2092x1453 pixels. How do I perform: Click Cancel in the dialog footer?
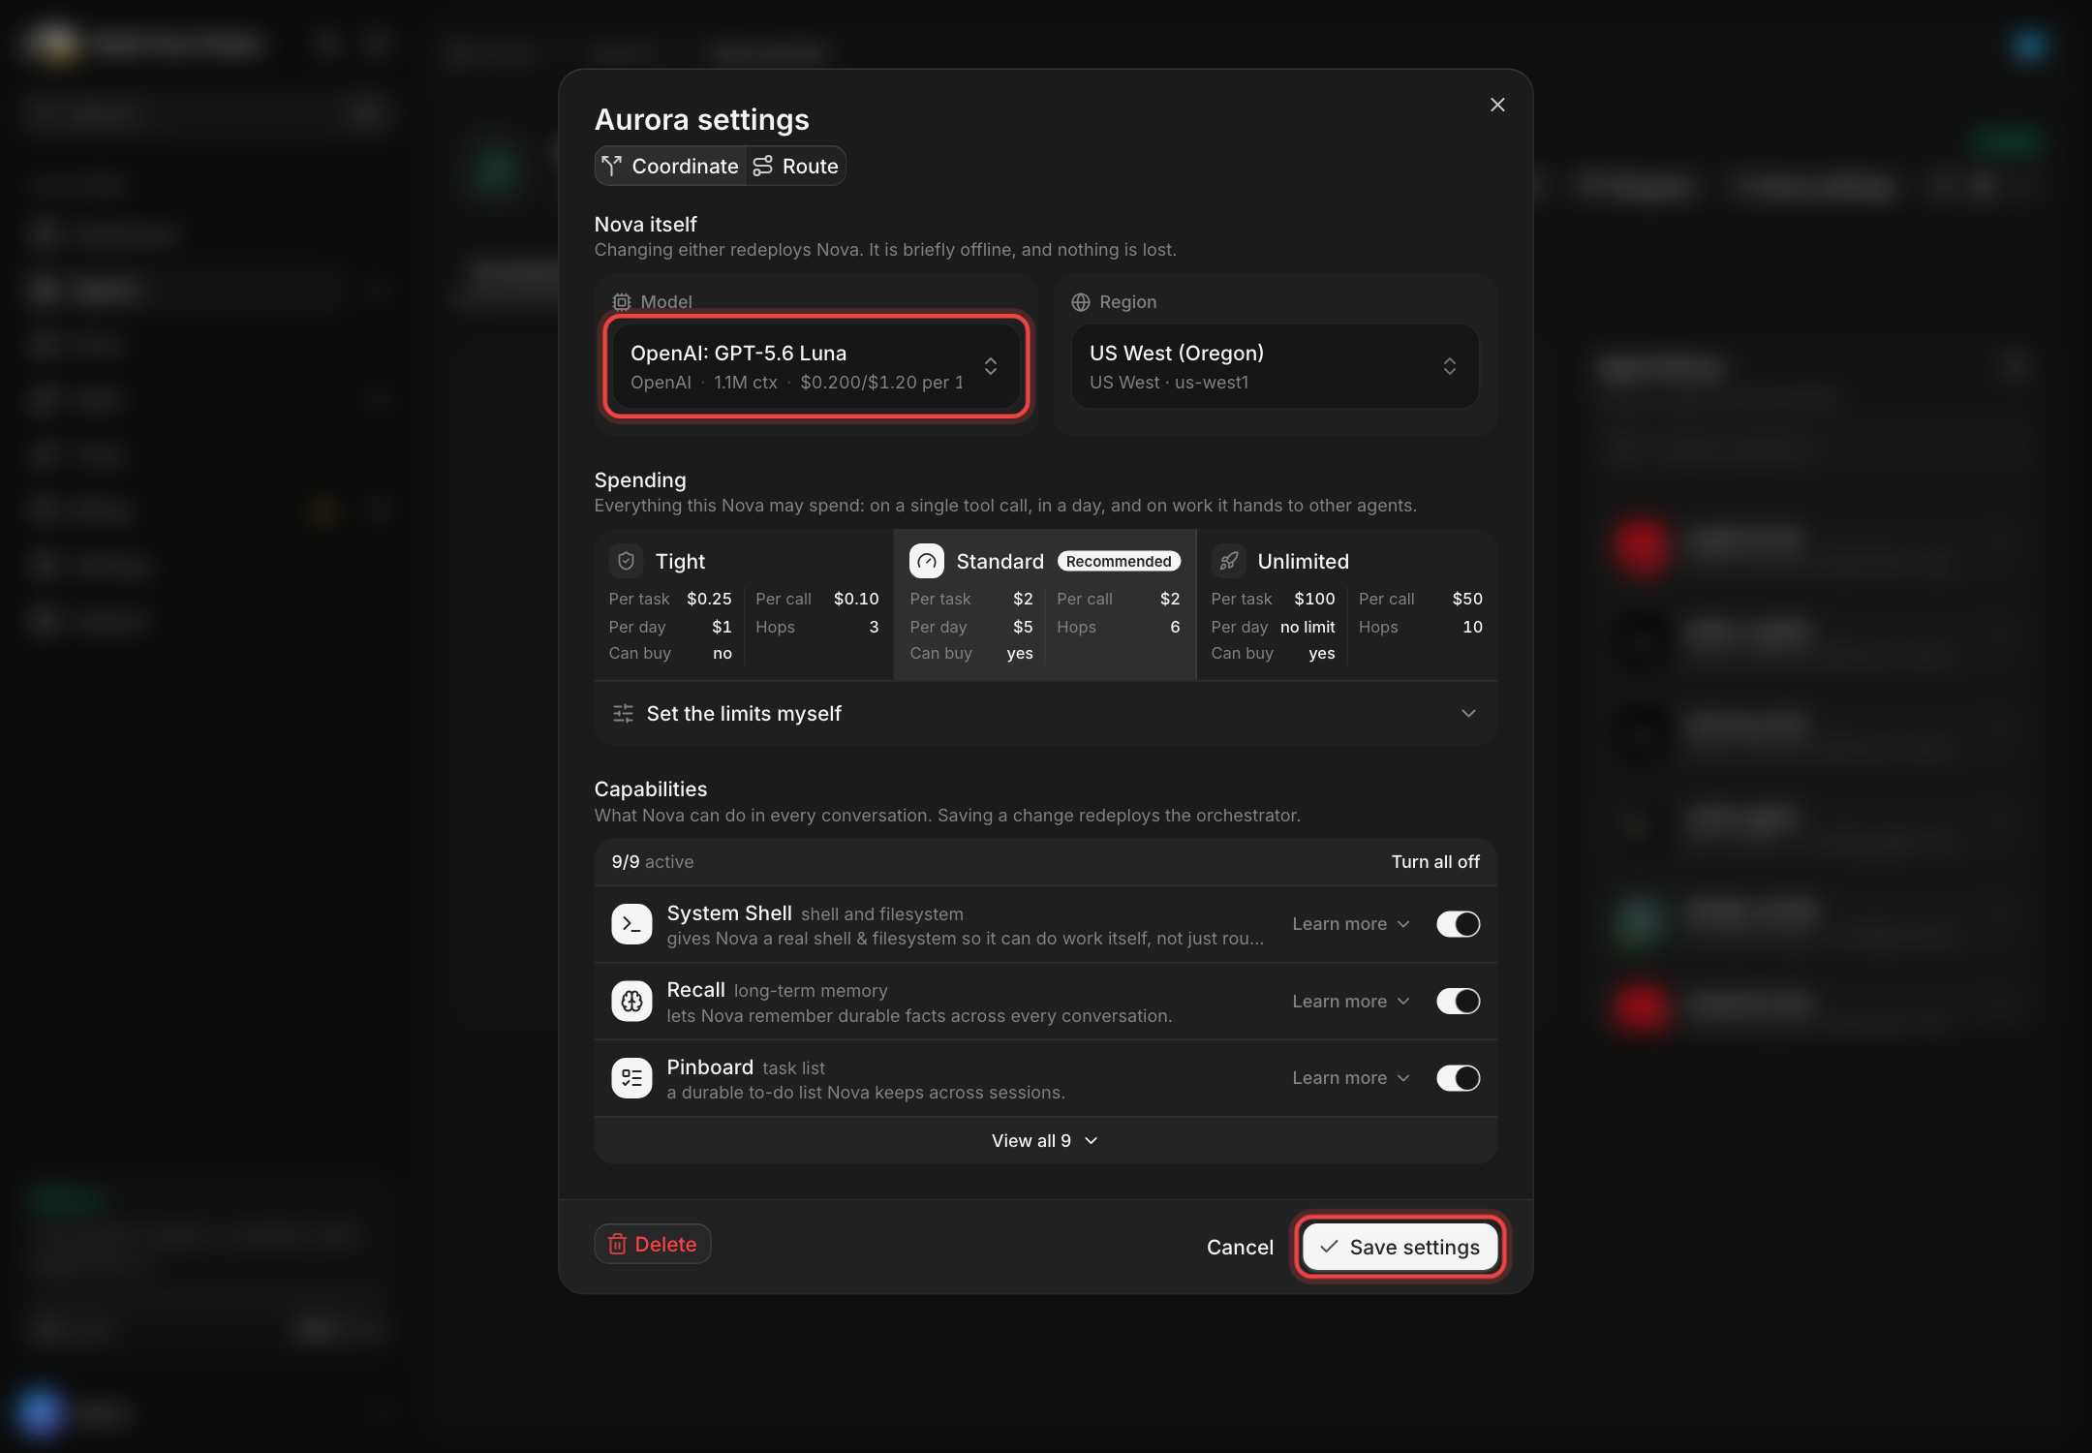click(x=1240, y=1247)
